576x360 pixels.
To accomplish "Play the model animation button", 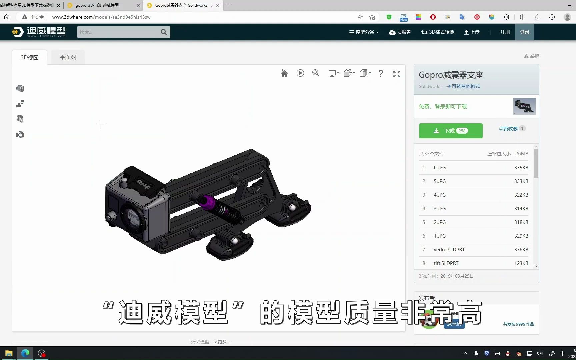I will (300, 73).
